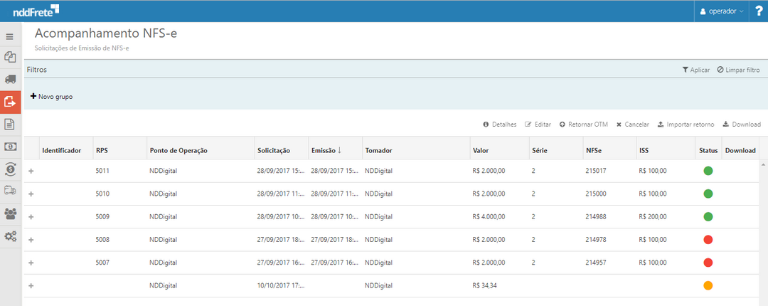Sort by the Emissão column header

coord(326,150)
